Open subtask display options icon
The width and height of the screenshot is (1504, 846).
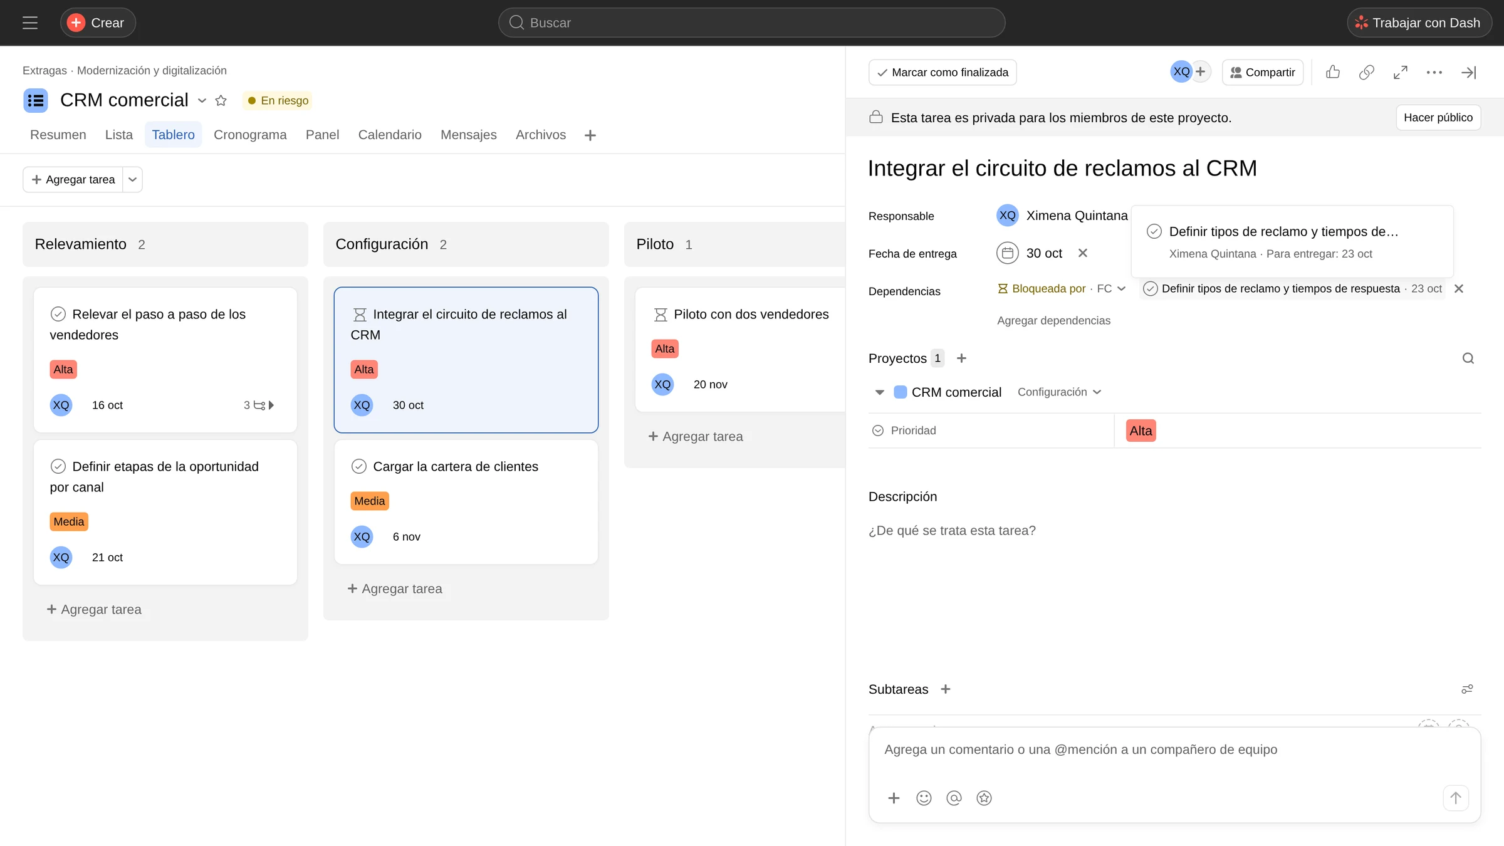(x=1467, y=689)
